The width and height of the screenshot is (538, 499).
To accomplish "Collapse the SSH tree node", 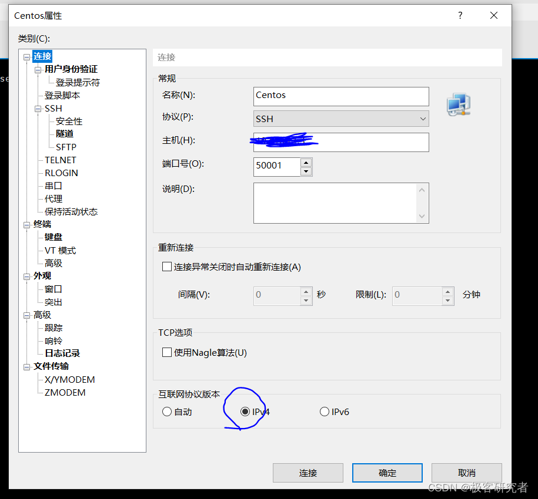I will [x=38, y=109].
